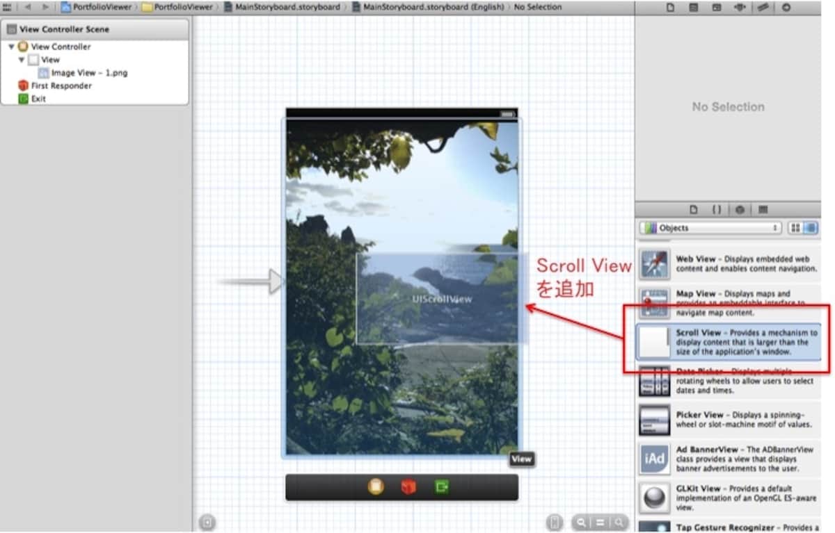Select the Picker View library object
This screenshot has height=533, width=835.
pyautogui.click(x=729, y=420)
